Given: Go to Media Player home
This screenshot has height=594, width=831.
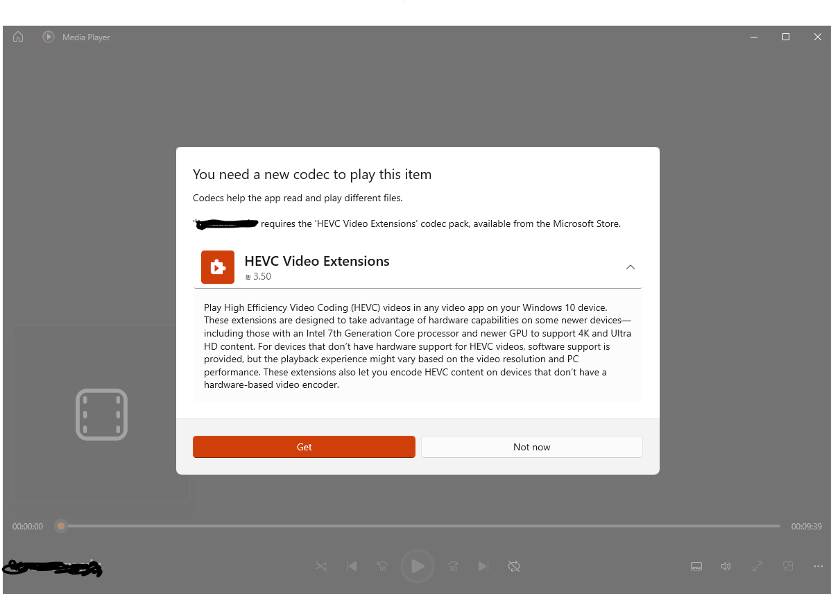Looking at the screenshot, I should point(18,37).
